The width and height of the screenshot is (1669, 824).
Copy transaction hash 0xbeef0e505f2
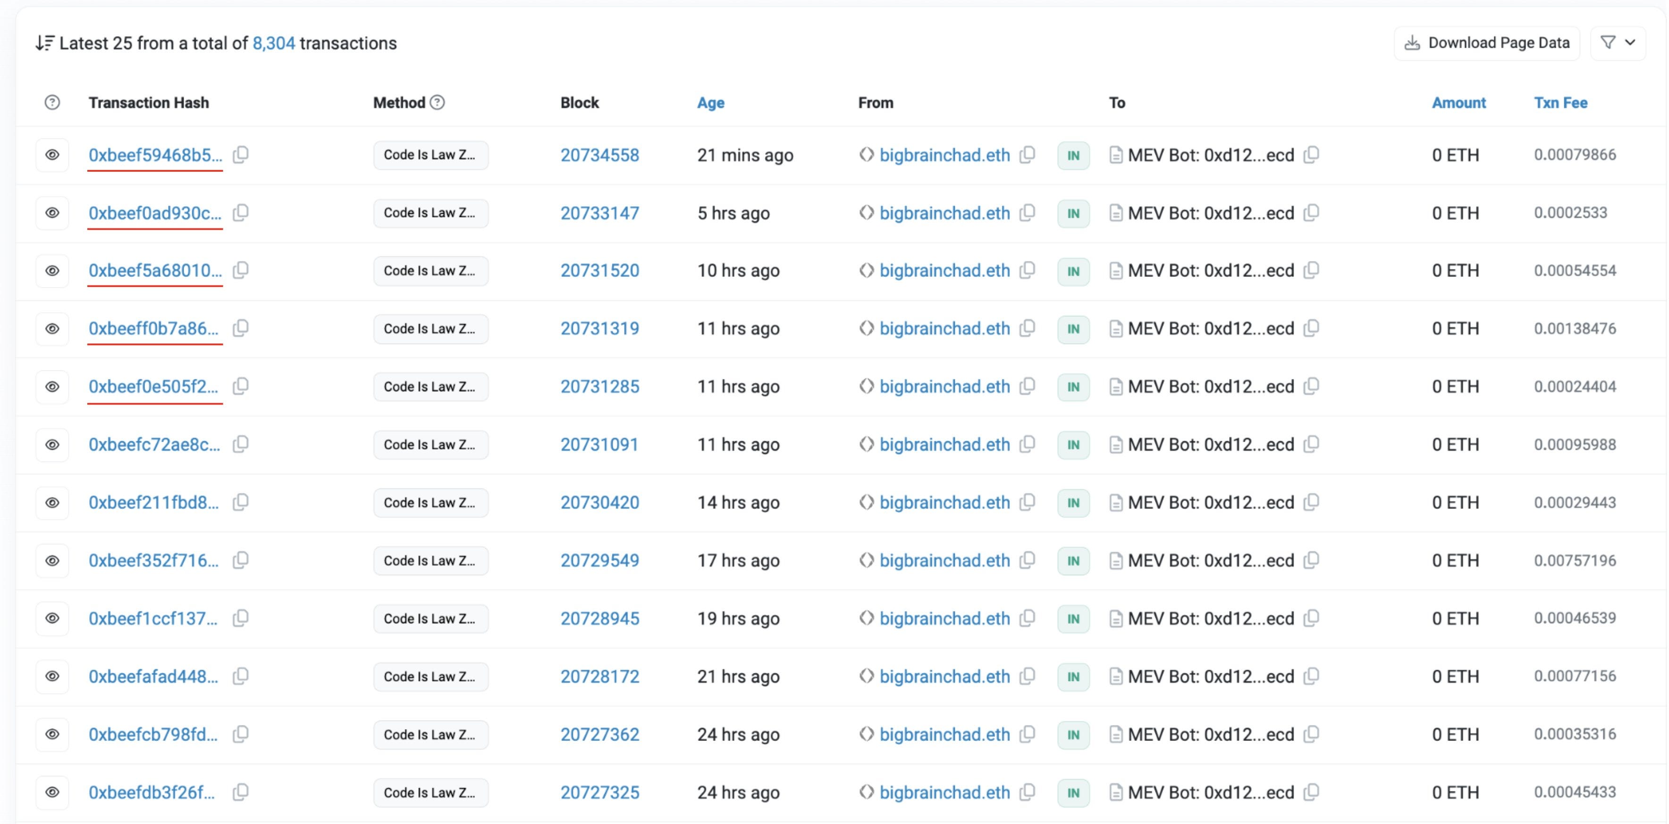point(240,386)
